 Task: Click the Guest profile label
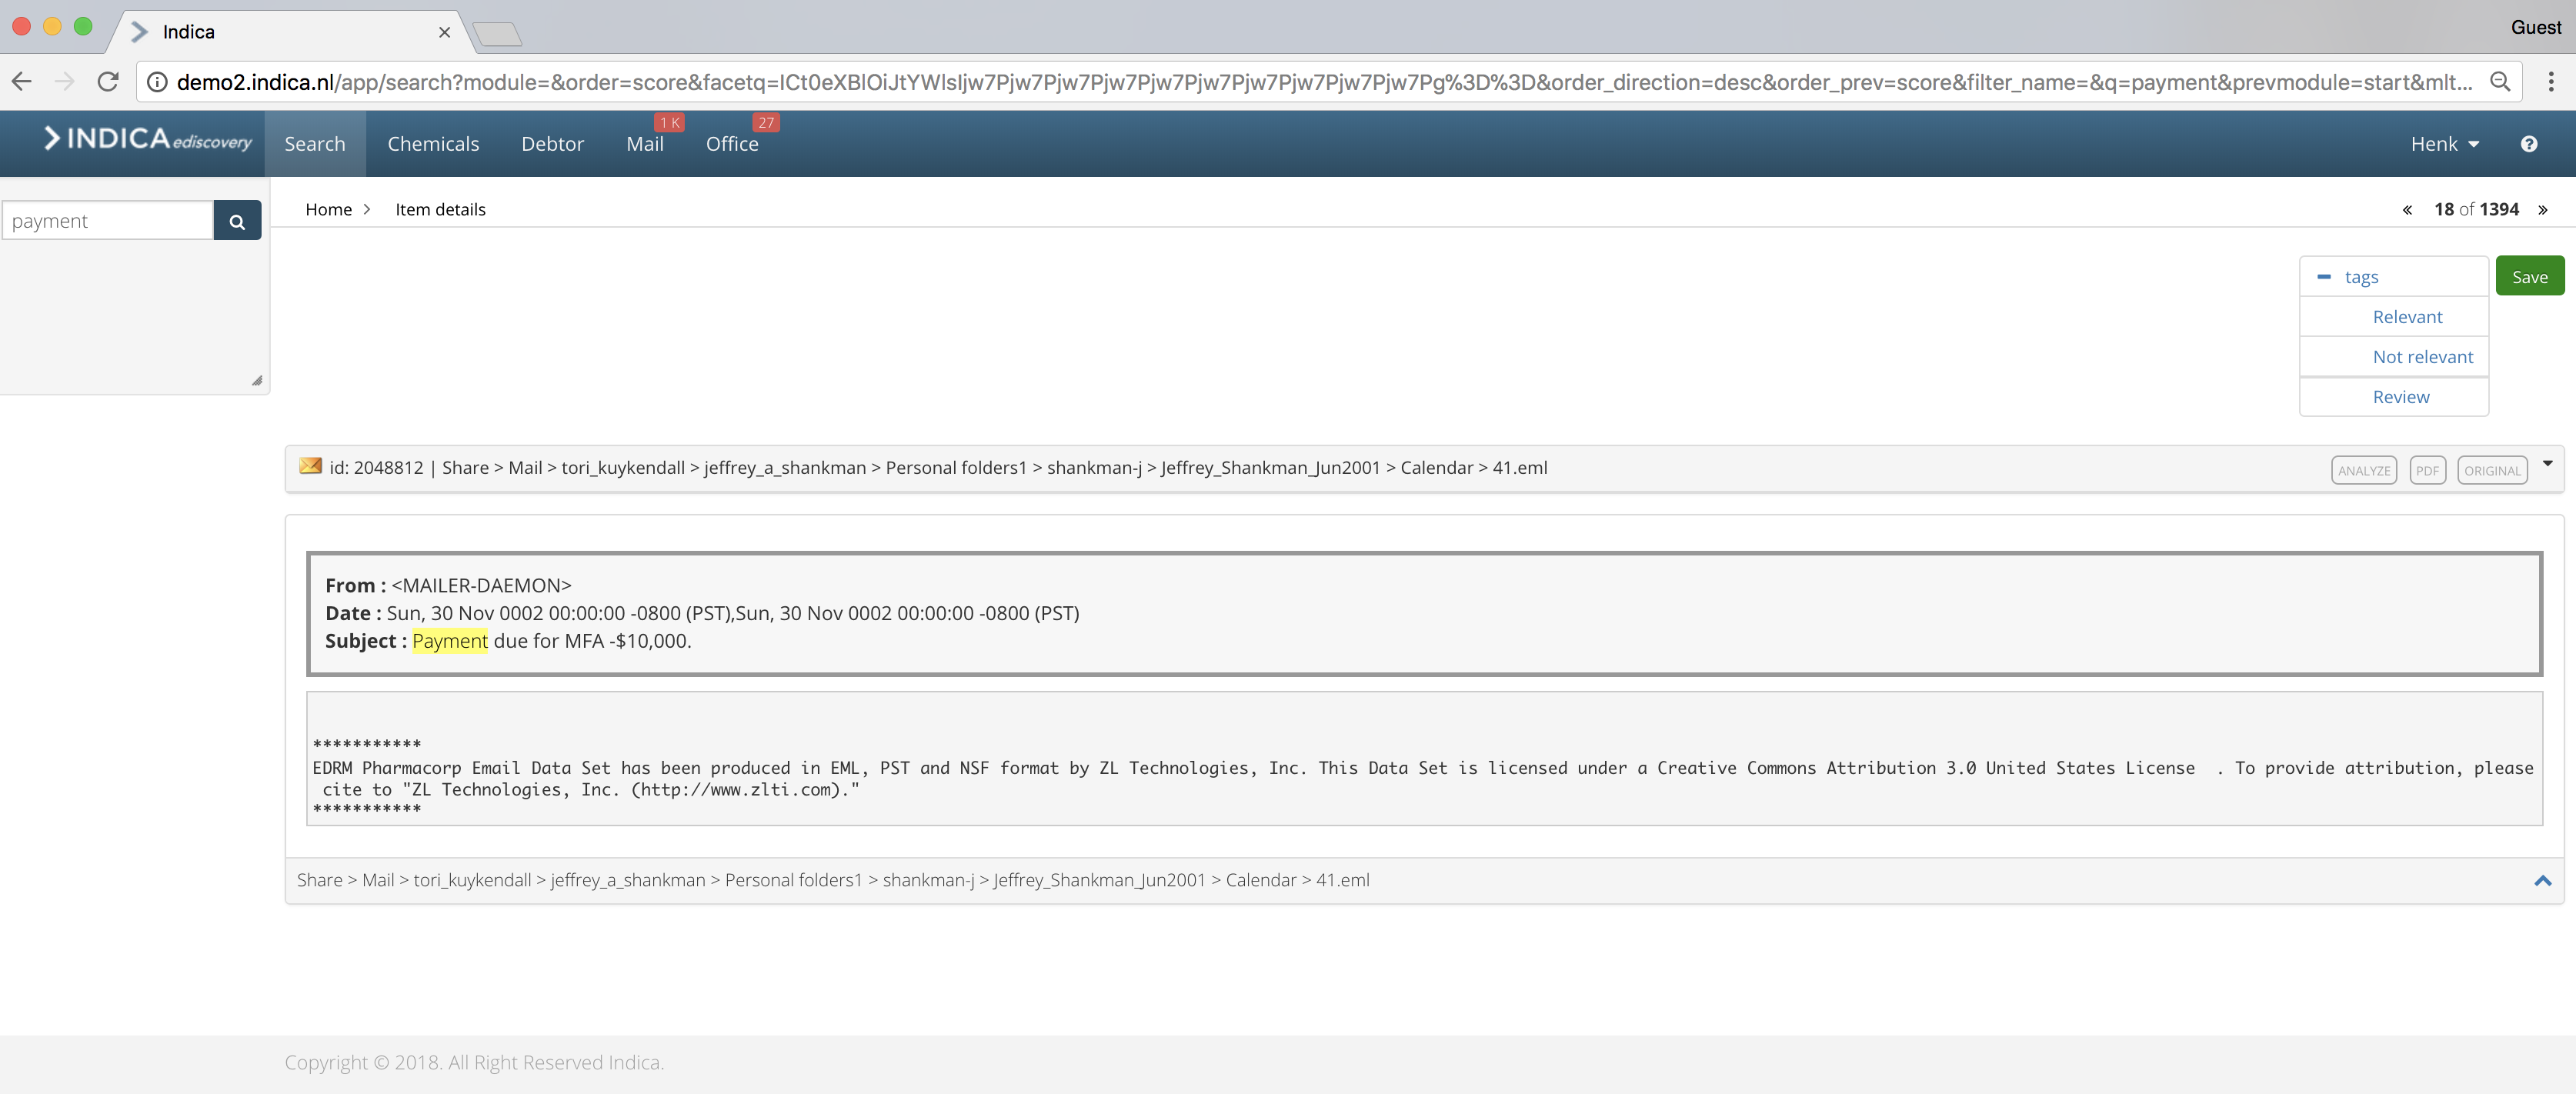pos(2535,27)
